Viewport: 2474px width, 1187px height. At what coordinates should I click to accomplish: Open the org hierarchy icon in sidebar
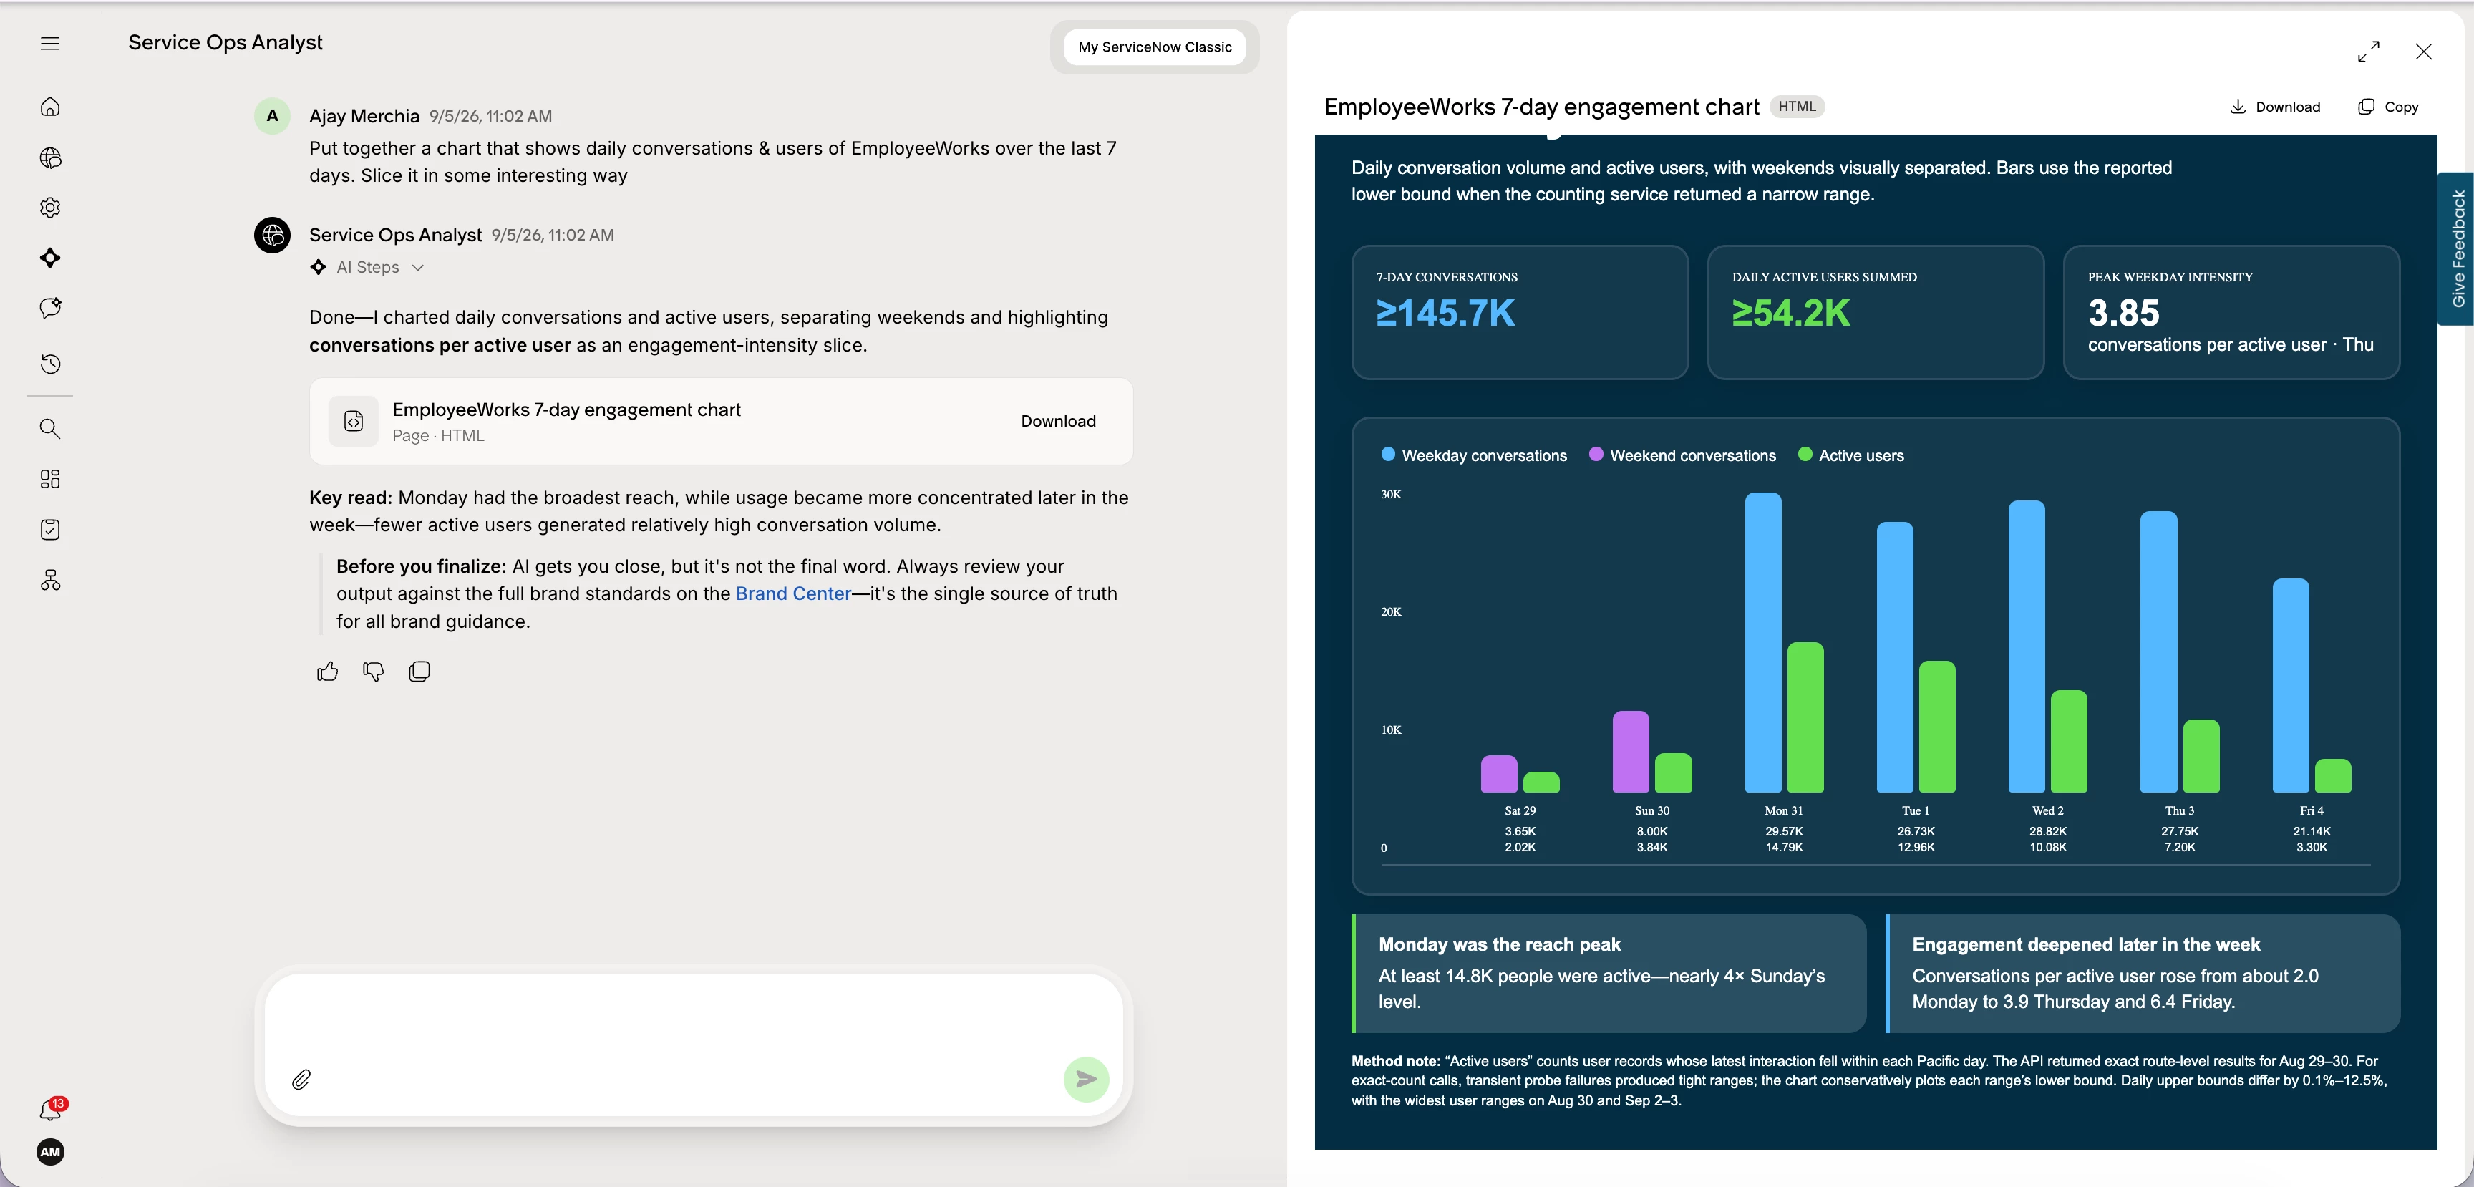pyautogui.click(x=50, y=579)
